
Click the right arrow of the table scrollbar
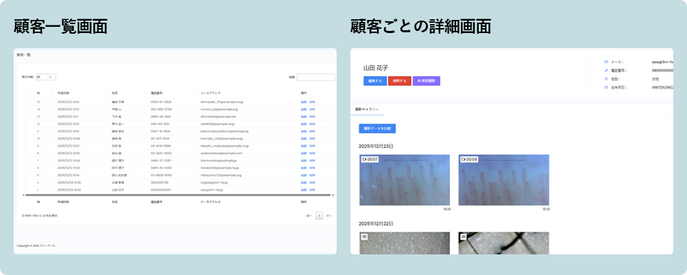coord(333,195)
